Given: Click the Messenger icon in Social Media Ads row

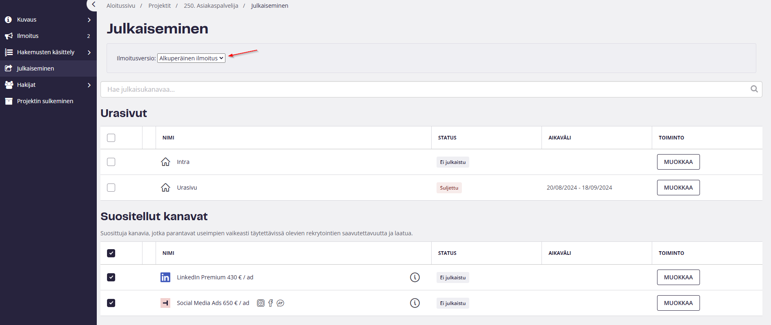Looking at the screenshot, I should tap(280, 303).
